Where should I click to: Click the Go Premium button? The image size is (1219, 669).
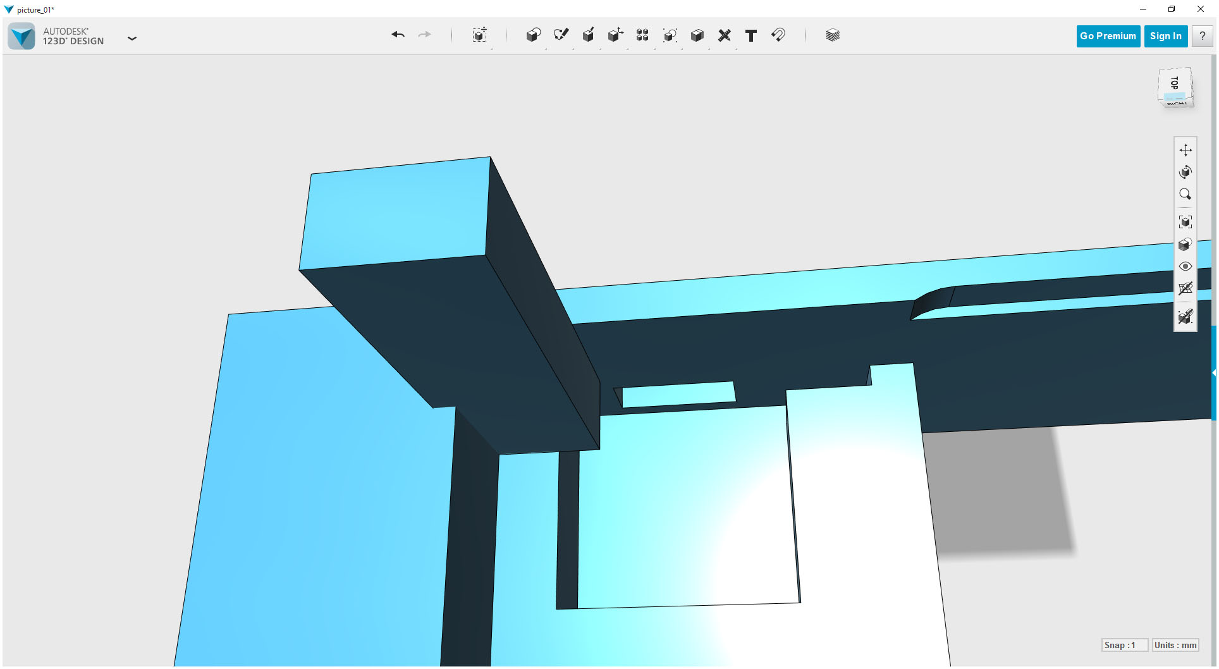(1108, 35)
